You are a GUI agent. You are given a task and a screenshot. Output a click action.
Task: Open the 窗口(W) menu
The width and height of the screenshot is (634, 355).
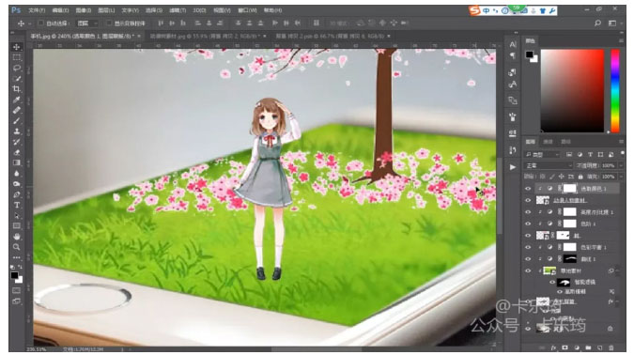pos(247,10)
